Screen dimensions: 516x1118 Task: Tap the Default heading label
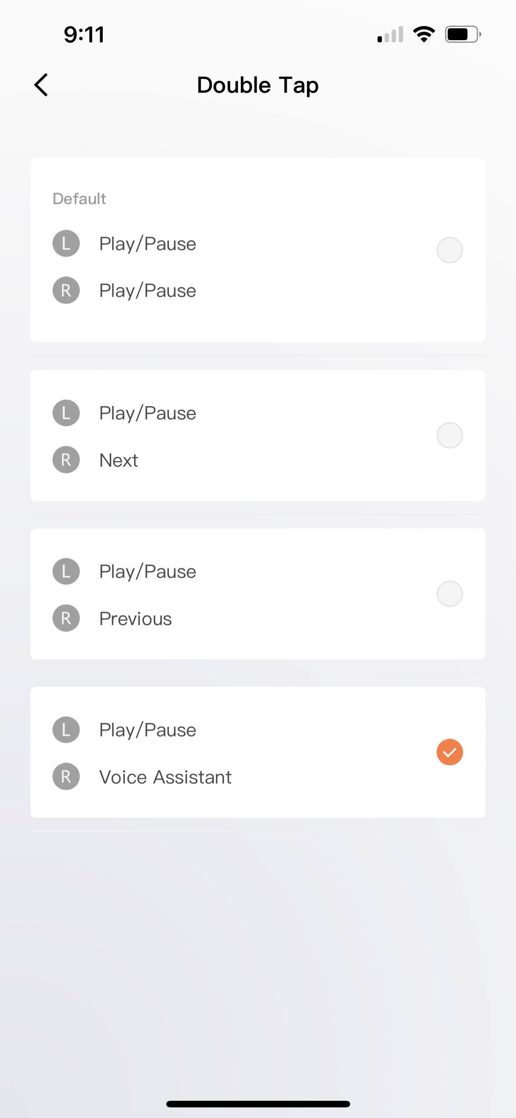click(x=79, y=199)
